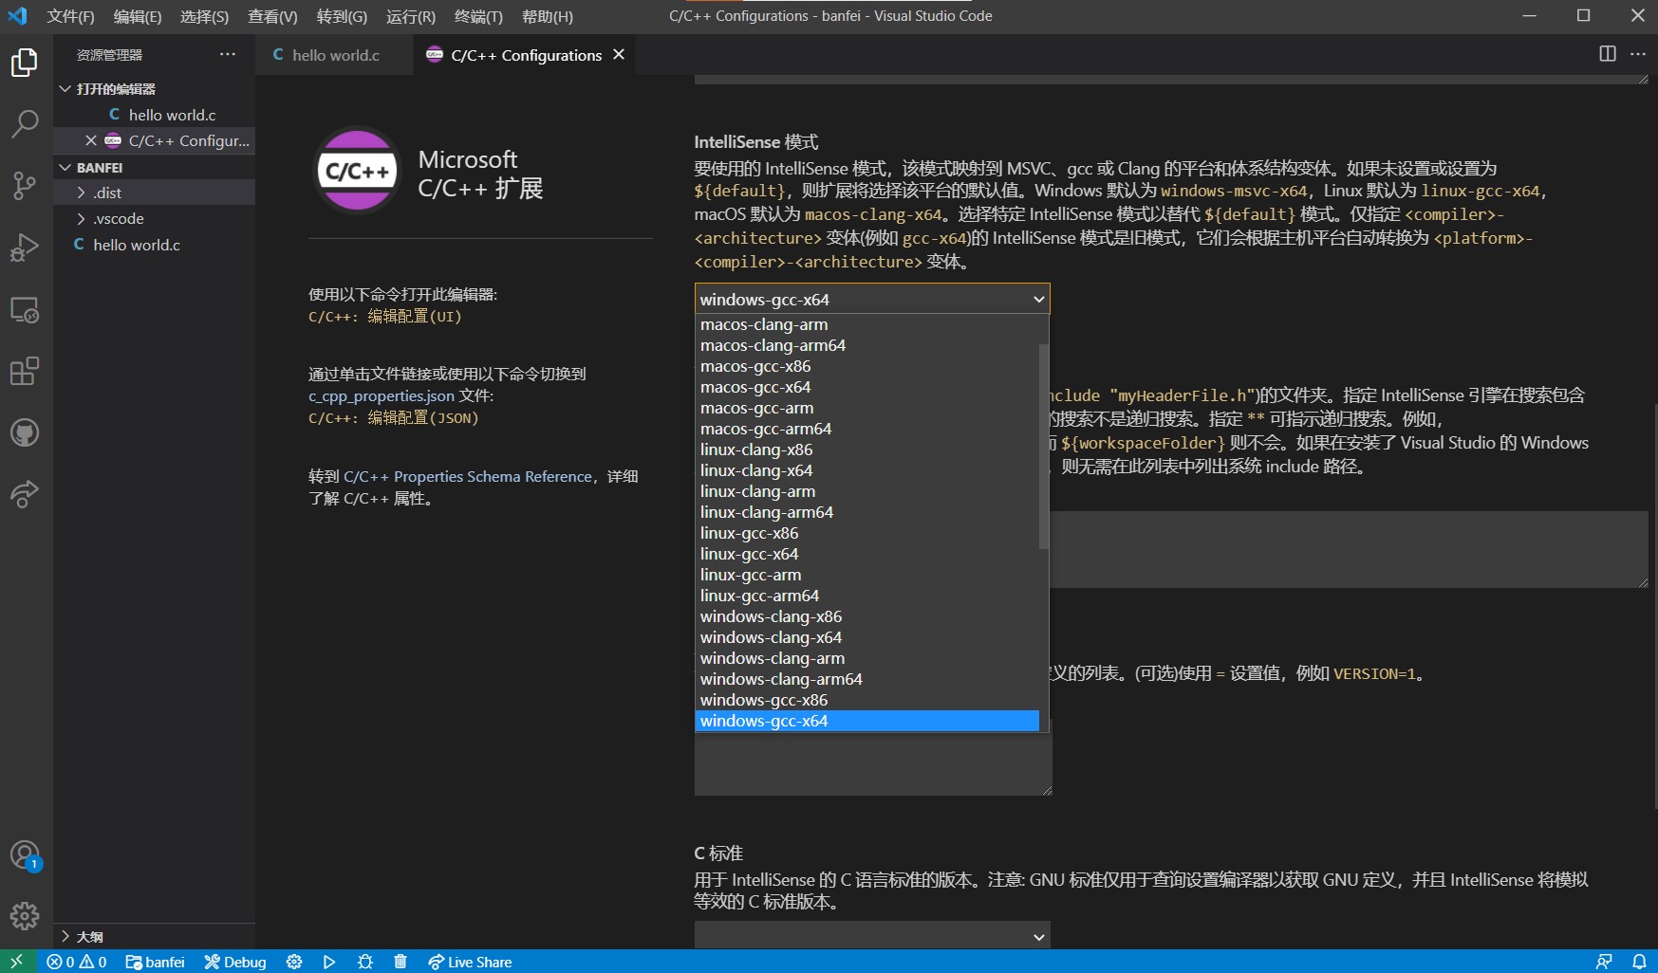Open the Live Share view icon
Viewport: 1658px width, 973px height.
pyautogui.click(x=25, y=494)
